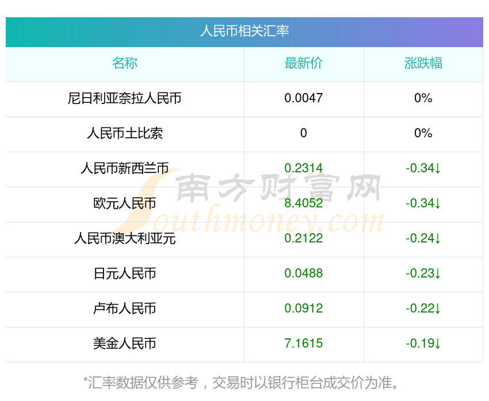
Task: Select 尼日利亚奈拉人民币 row name
Action: (x=125, y=98)
